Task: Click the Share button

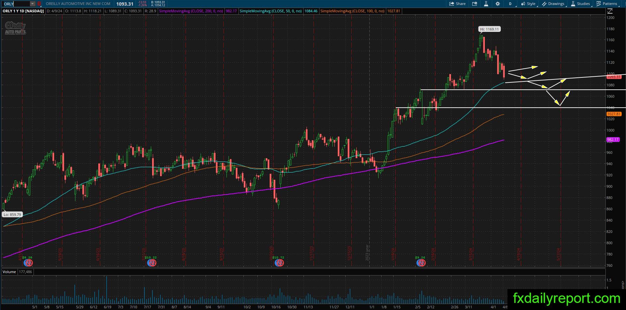Action: pos(457,4)
